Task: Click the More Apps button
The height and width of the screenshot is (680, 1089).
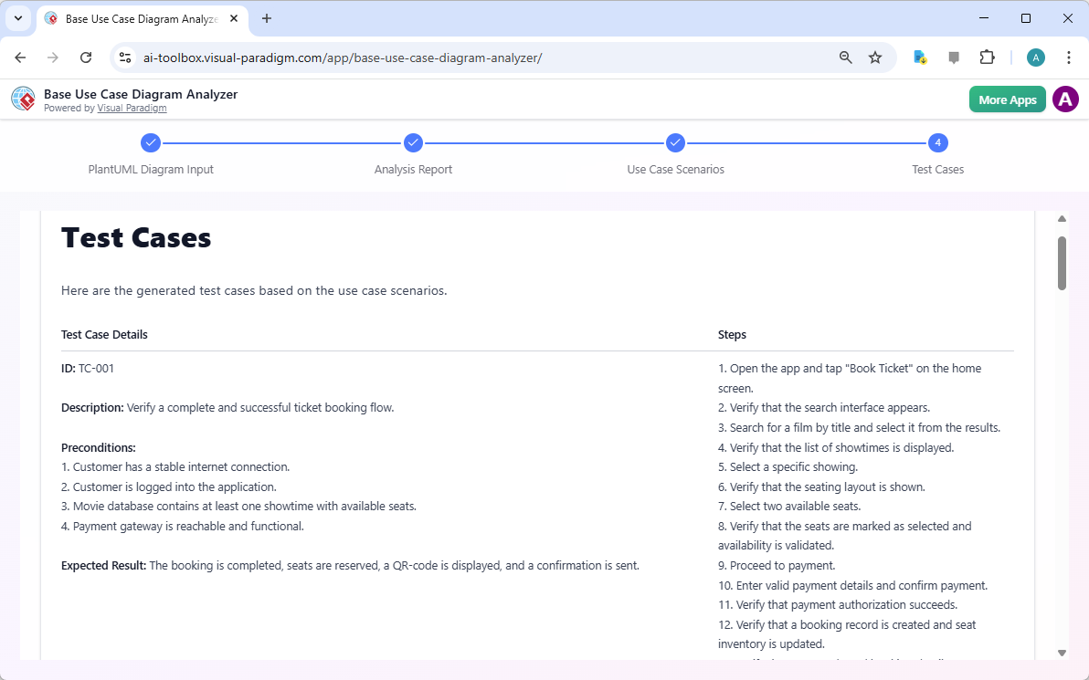Action: 1007,99
